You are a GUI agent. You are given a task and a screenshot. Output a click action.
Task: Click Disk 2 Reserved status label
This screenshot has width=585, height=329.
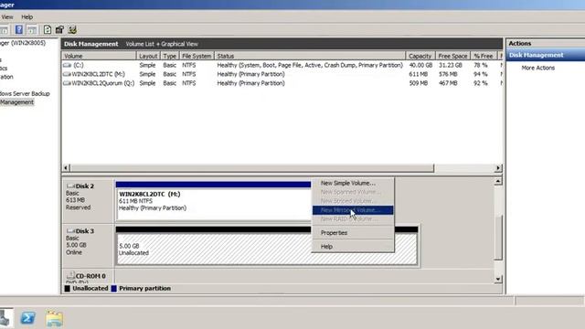coord(78,207)
